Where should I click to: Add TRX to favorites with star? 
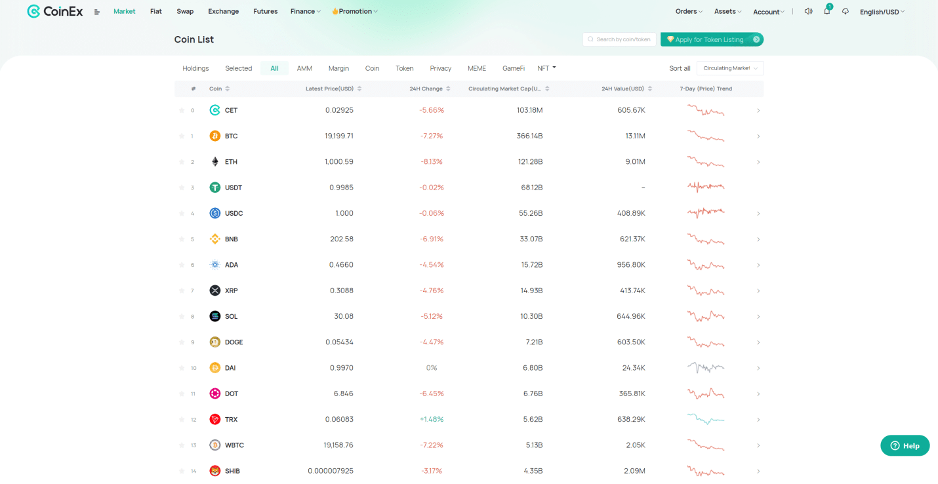[x=182, y=420]
